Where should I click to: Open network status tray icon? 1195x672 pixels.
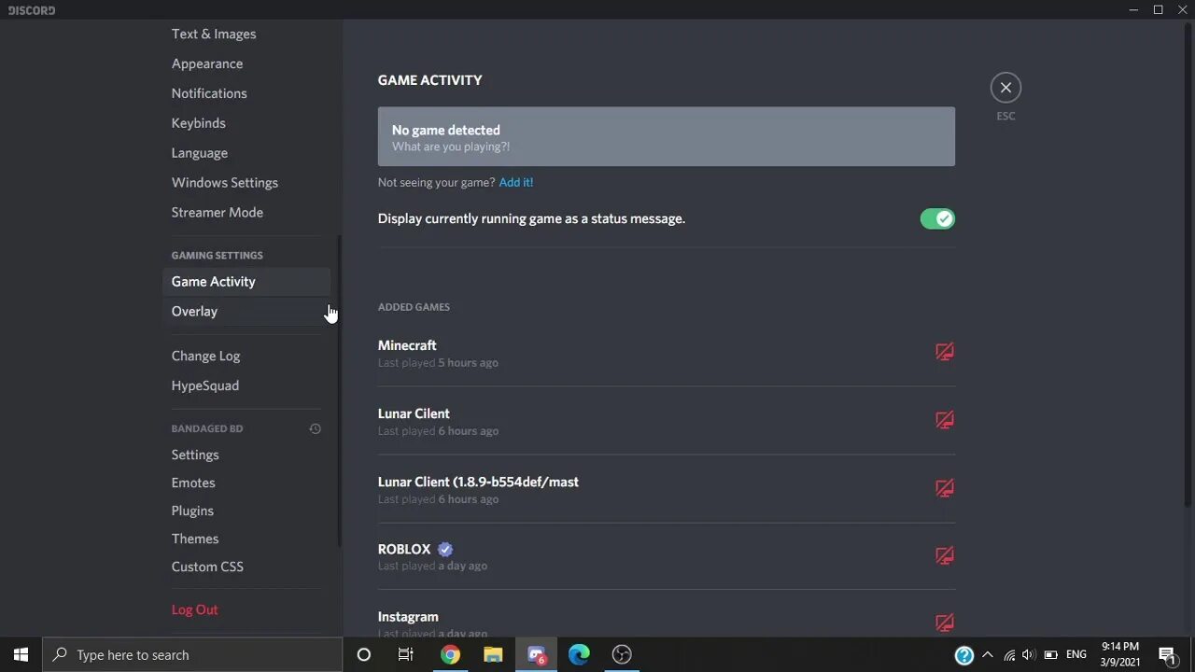1009,655
